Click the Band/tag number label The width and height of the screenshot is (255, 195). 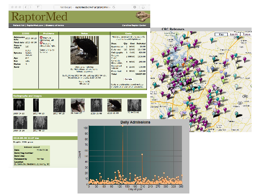(24, 153)
